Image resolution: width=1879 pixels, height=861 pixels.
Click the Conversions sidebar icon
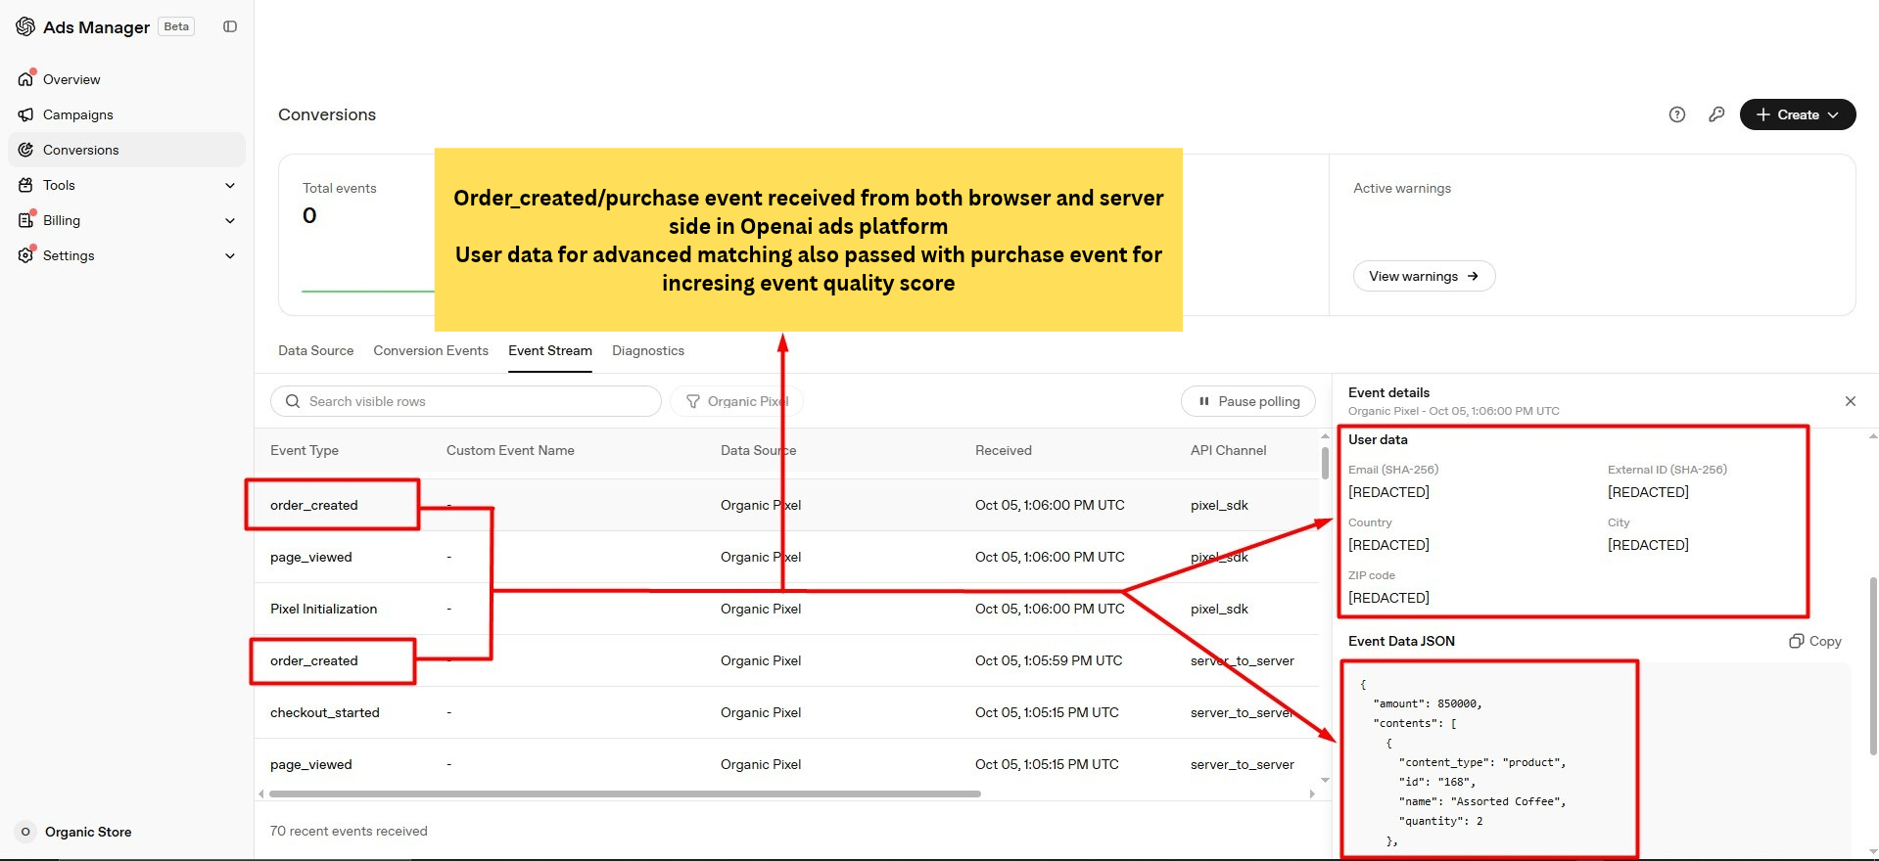coord(25,150)
